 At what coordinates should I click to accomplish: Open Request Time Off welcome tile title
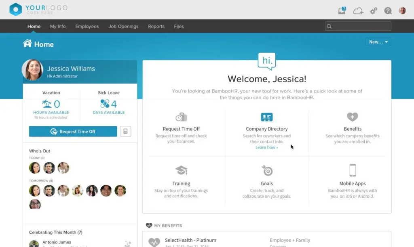[181, 129]
